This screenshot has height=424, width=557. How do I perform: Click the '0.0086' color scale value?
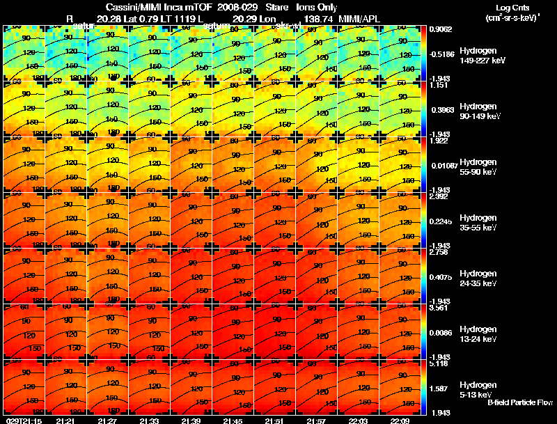pos(441,333)
